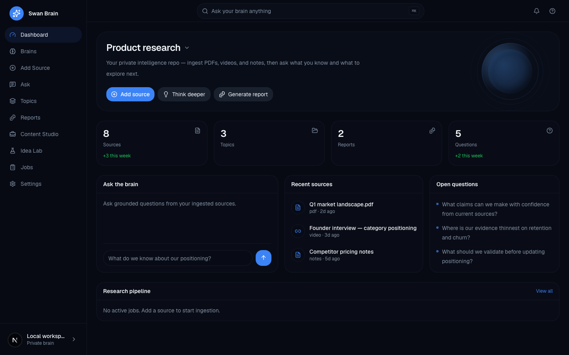Click the Topics layers icon
The height and width of the screenshot is (355, 569).
point(13,101)
